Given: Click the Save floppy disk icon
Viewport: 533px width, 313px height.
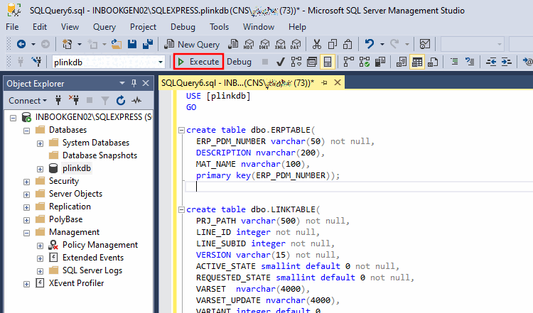Looking at the screenshot, I should (x=132, y=44).
